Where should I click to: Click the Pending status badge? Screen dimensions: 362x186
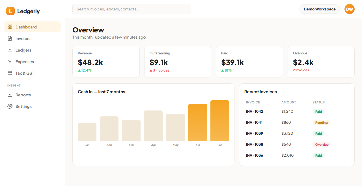[322, 123]
